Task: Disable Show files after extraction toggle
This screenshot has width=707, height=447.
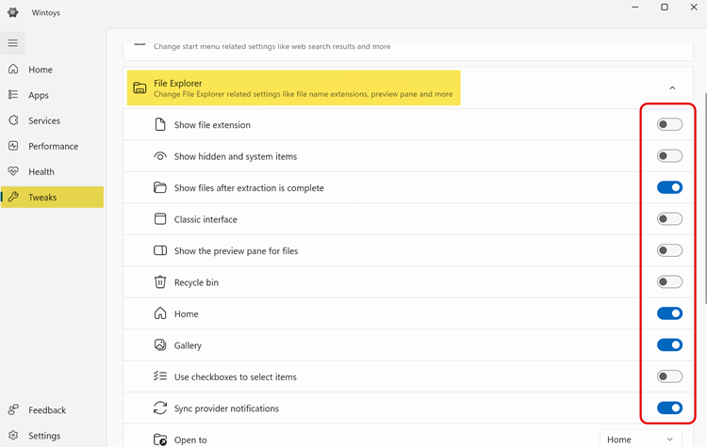Action: tap(669, 187)
